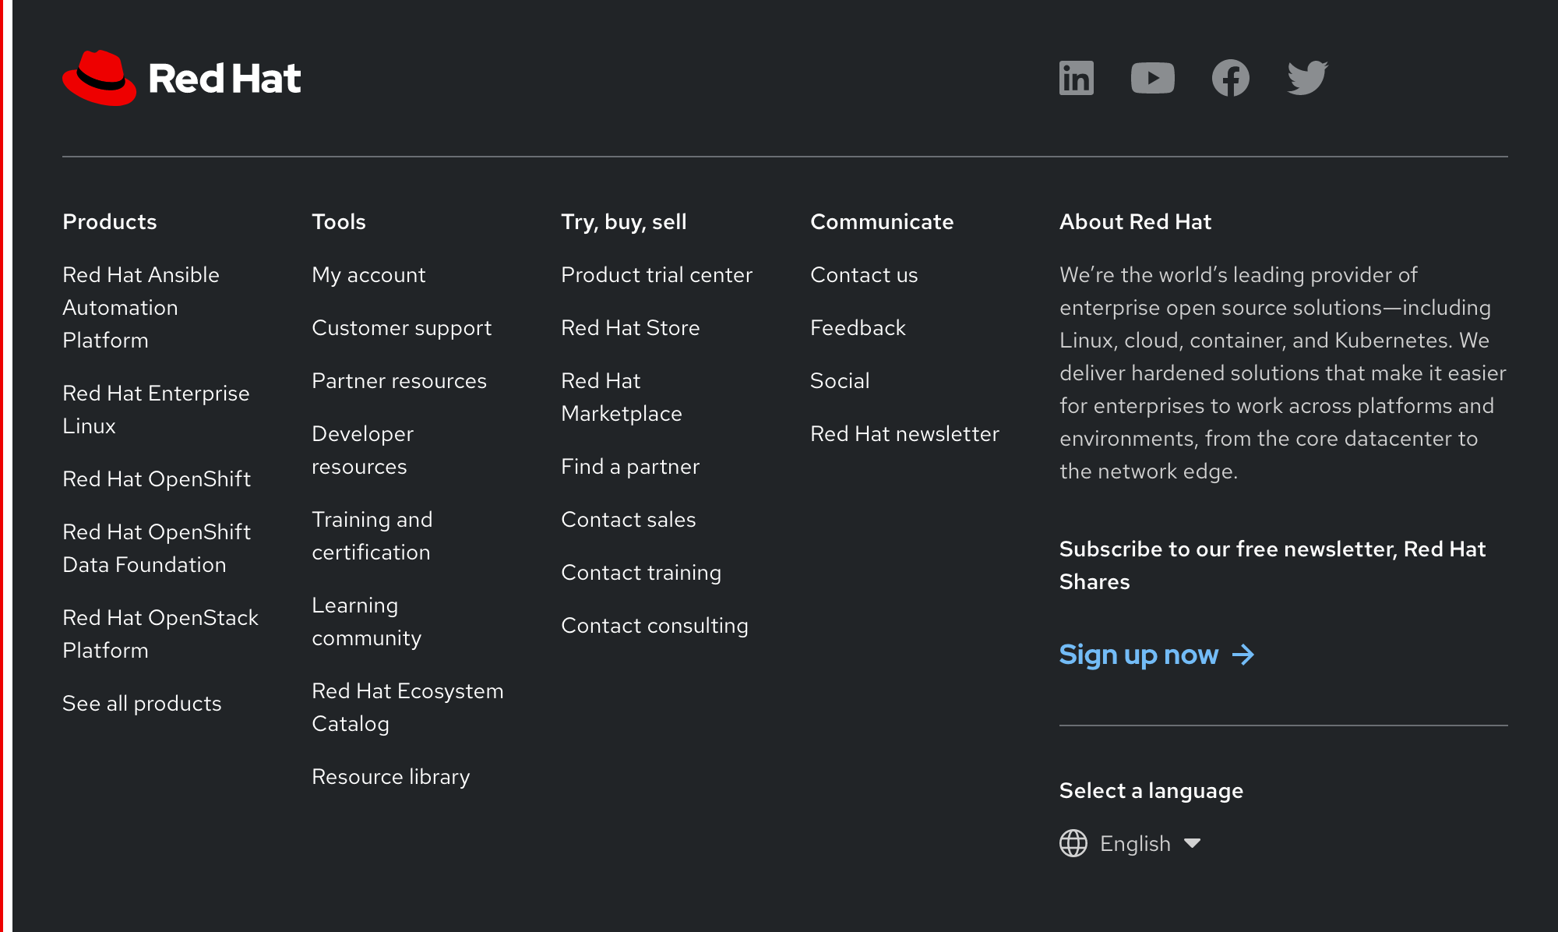Open My account
The width and height of the screenshot is (1558, 932).
368,274
